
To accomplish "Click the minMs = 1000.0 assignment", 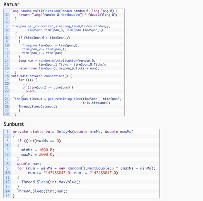I will (x=38, y=150).
